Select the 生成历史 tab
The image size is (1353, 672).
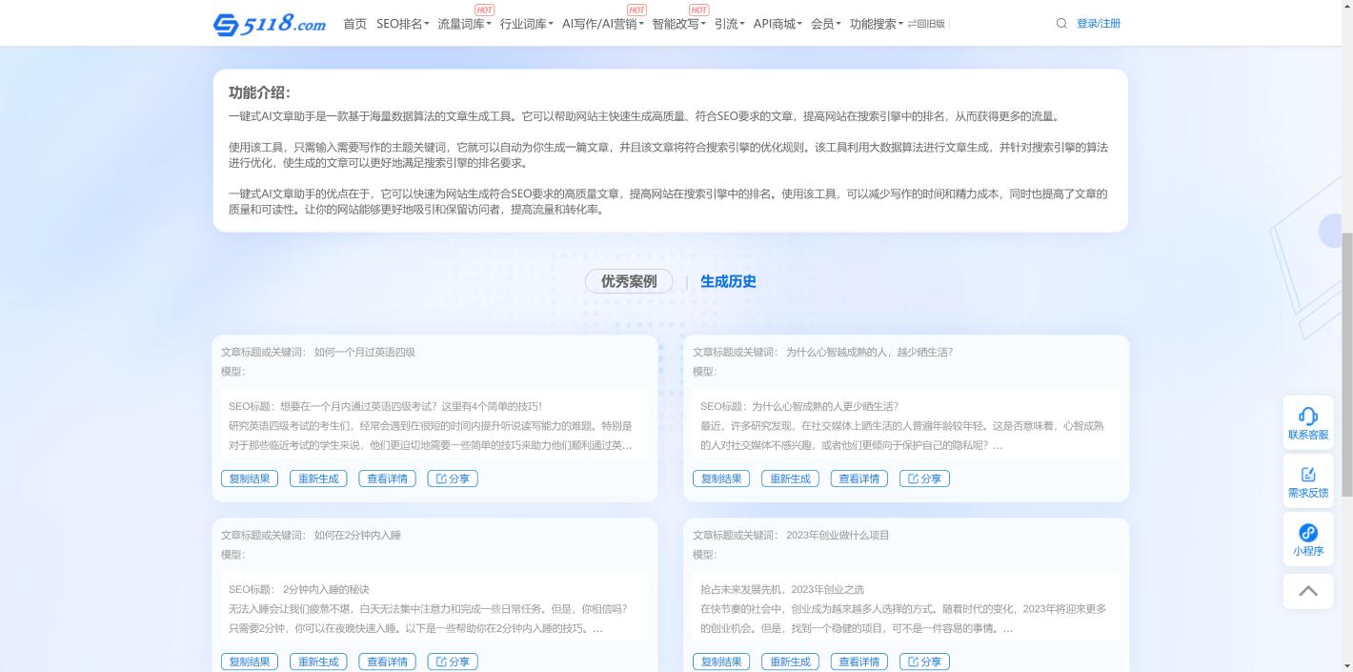tap(728, 281)
